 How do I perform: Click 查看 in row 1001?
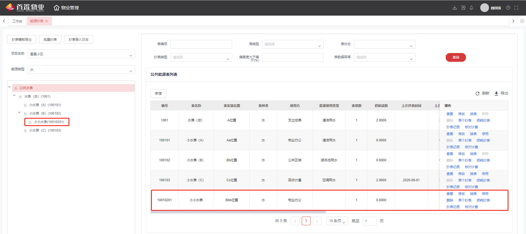coord(450,114)
